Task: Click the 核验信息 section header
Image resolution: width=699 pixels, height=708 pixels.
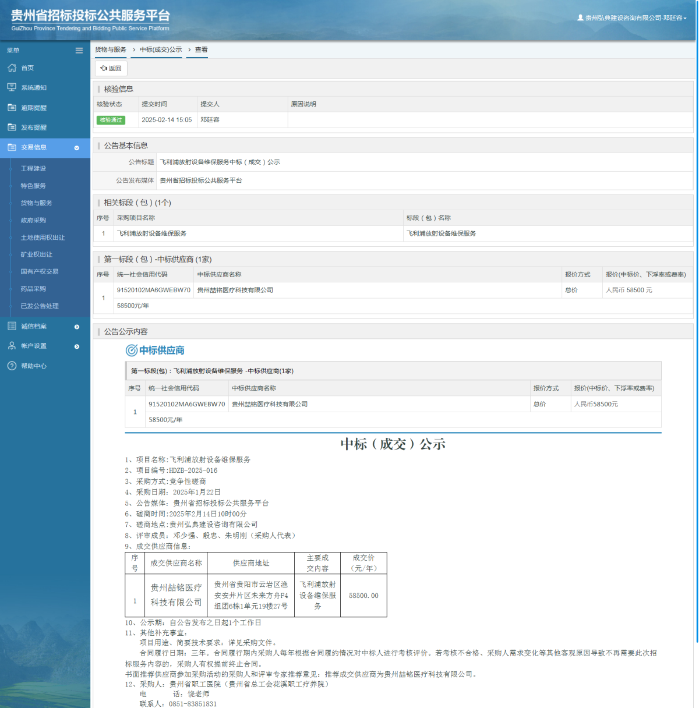Action: pyautogui.click(x=119, y=89)
